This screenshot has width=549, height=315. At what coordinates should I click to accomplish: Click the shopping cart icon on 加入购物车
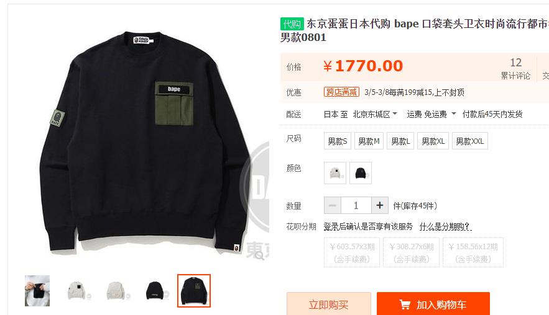[x=405, y=304]
